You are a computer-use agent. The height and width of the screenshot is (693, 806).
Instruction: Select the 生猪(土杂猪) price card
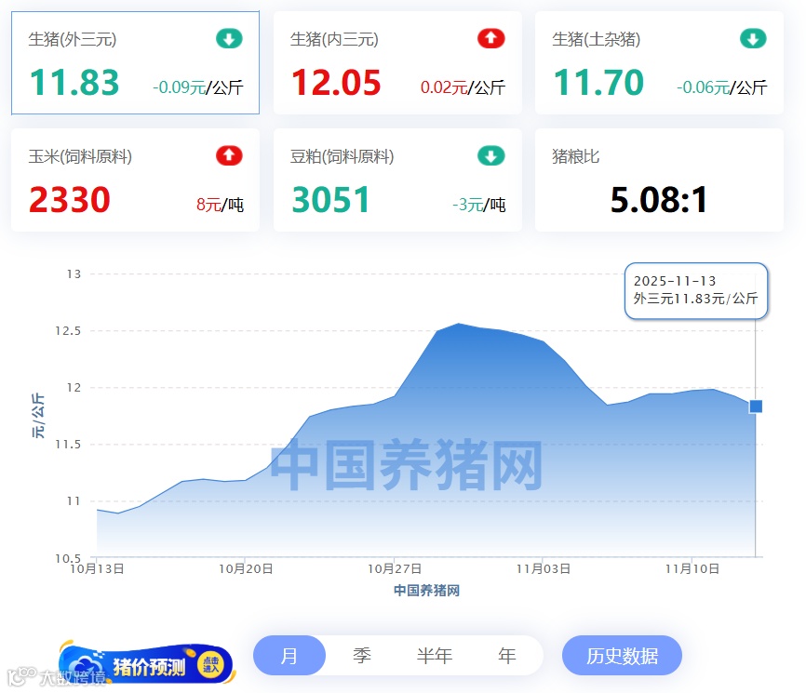click(659, 62)
